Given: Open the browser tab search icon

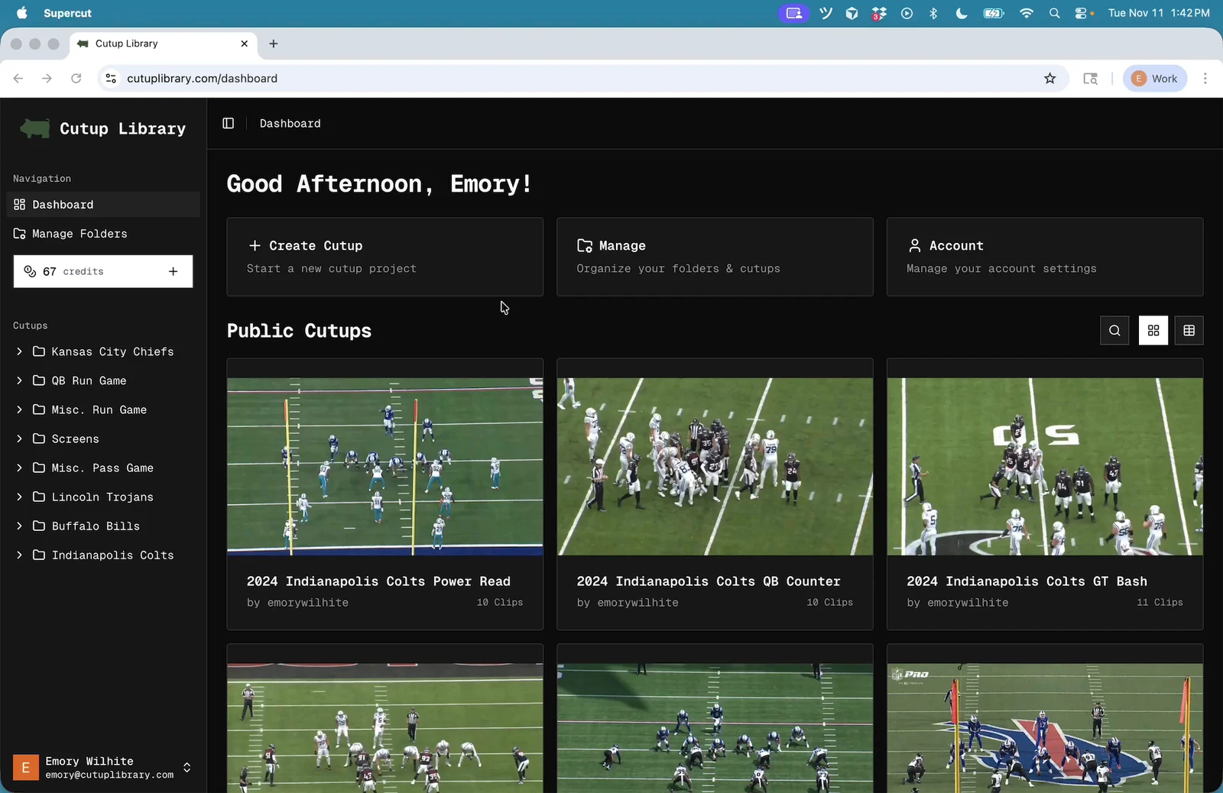Looking at the screenshot, I should pos(1091,79).
